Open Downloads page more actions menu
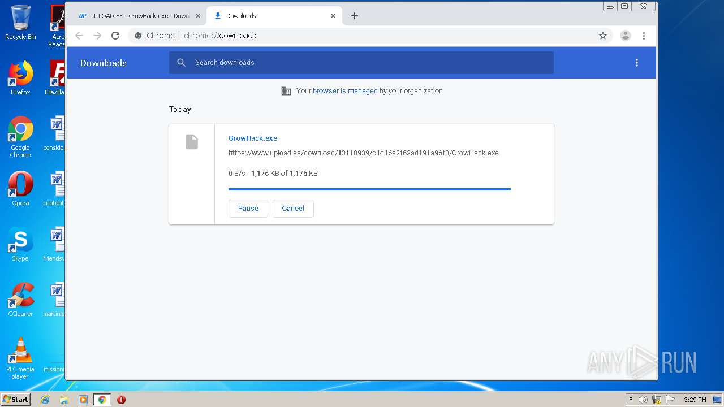The width and height of the screenshot is (724, 407). [637, 63]
